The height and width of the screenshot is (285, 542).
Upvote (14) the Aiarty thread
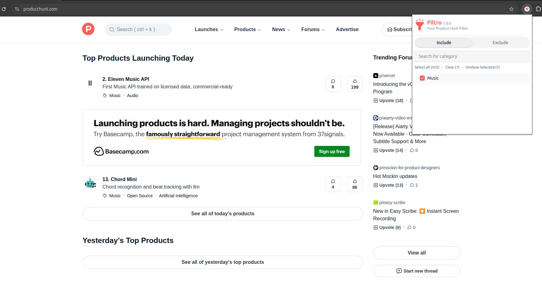click(x=388, y=150)
